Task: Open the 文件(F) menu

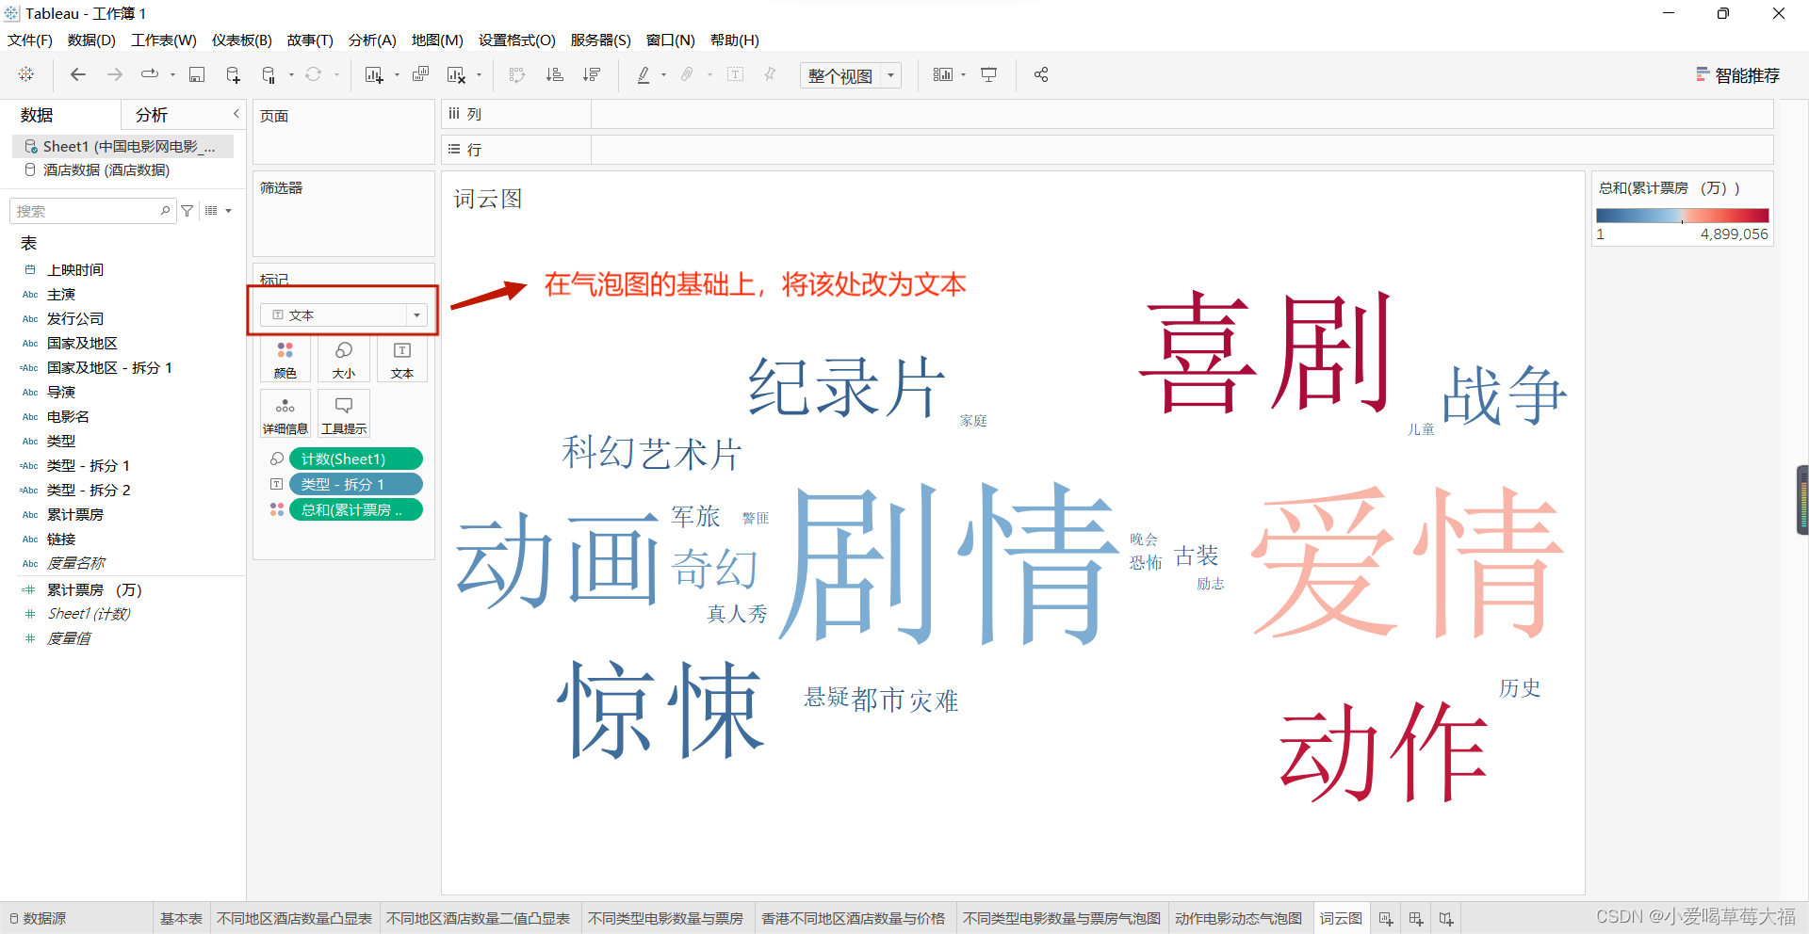Action: click(30, 40)
